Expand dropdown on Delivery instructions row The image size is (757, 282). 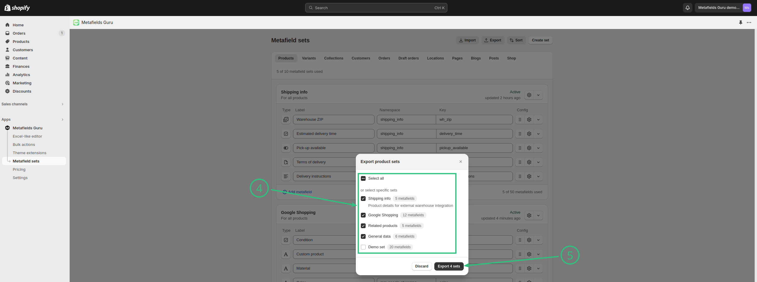[538, 176]
